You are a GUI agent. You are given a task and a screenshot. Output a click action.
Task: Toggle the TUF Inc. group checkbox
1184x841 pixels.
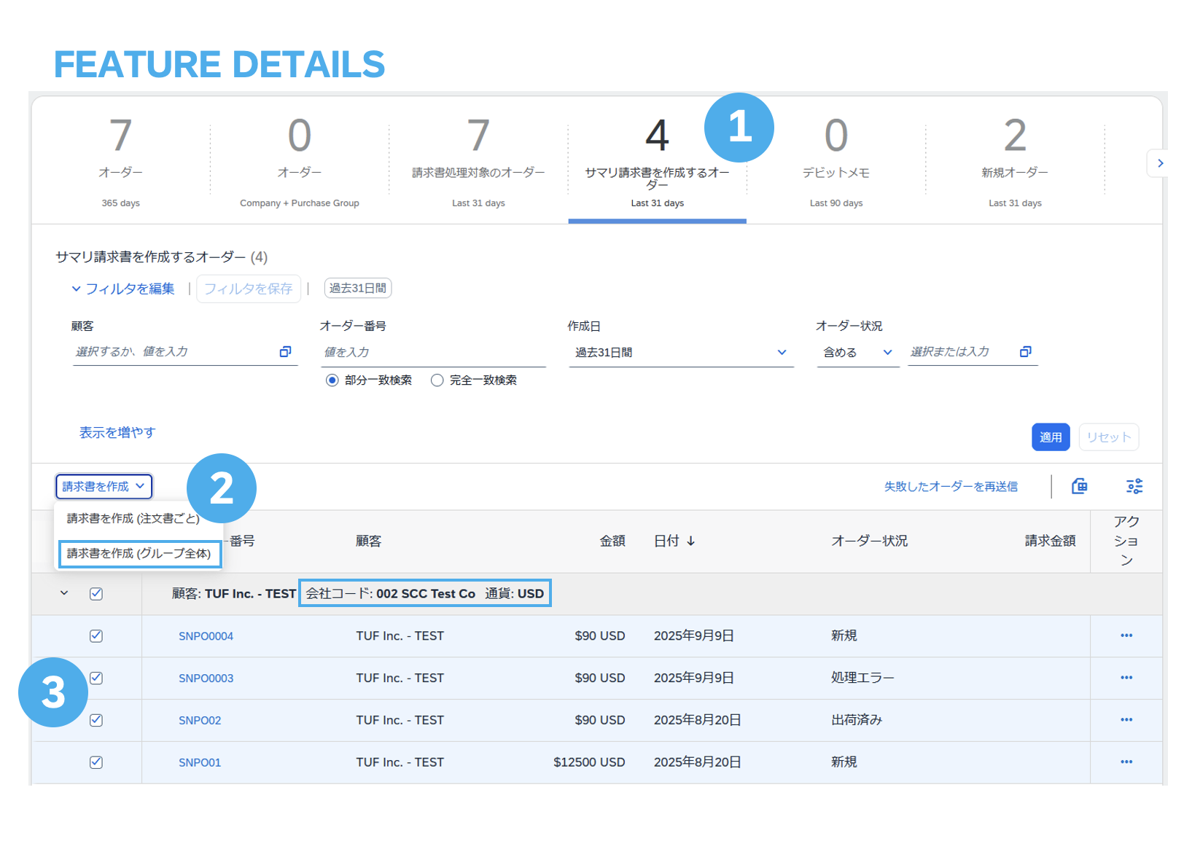pos(96,594)
